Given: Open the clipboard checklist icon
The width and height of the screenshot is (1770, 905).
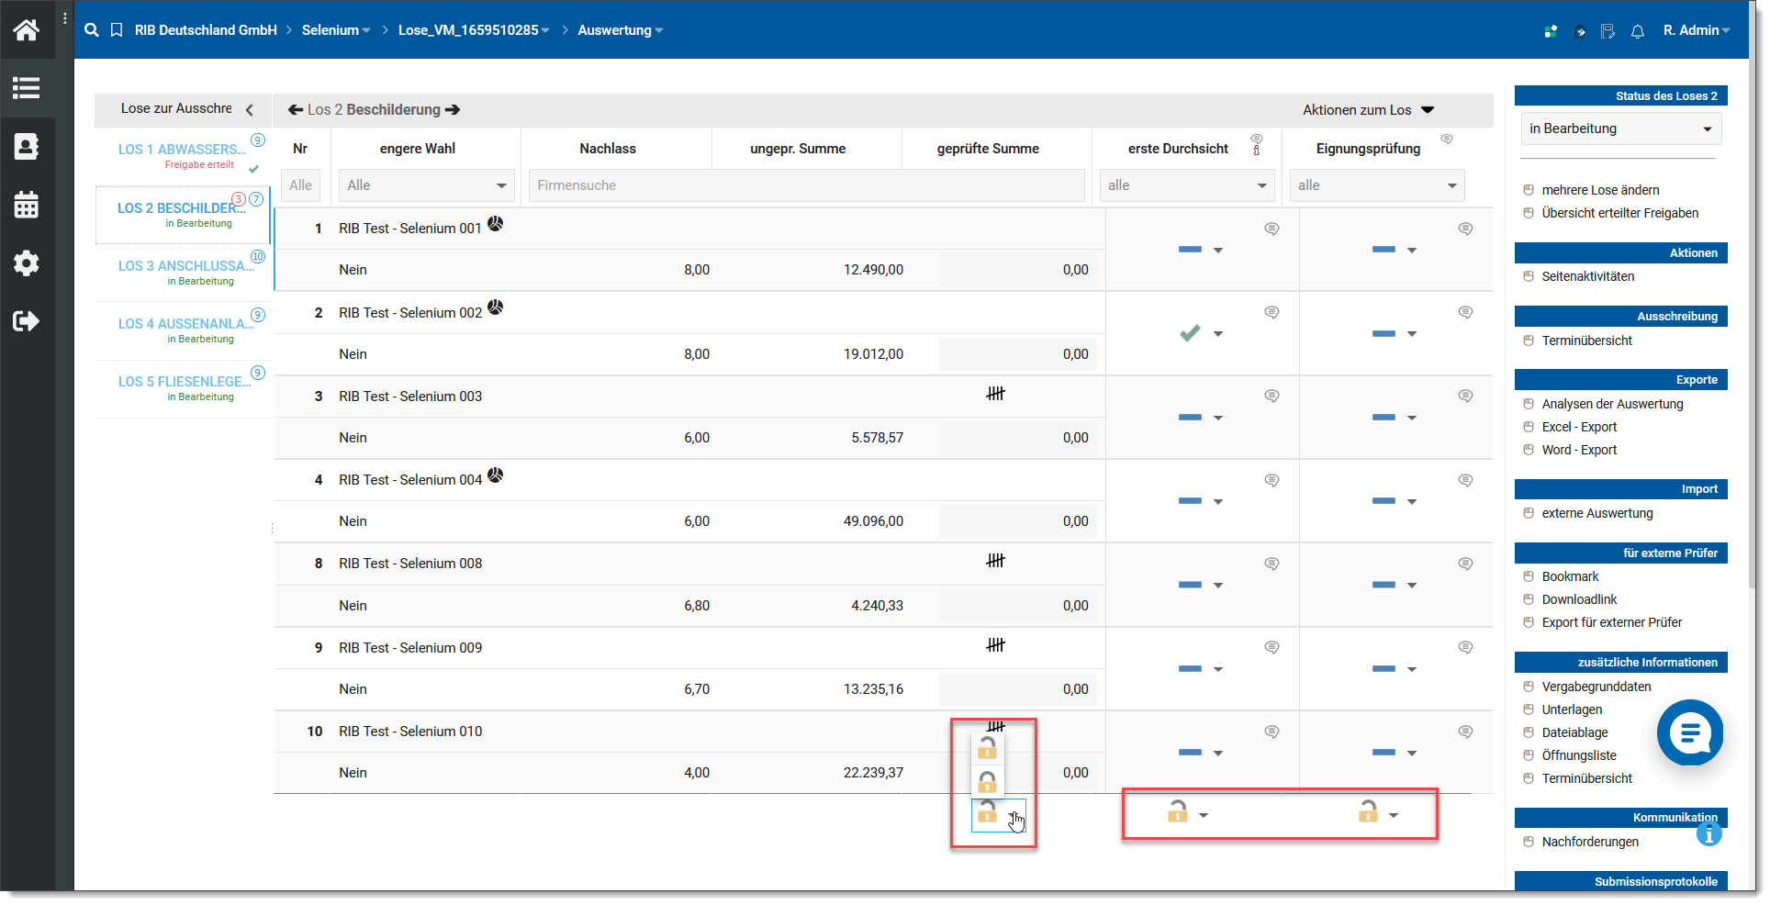Looking at the screenshot, I should (x=1580, y=31).
